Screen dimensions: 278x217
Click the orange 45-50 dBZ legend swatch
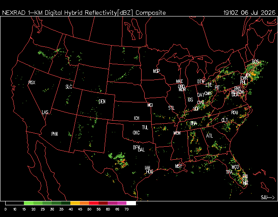click(85, 203)
